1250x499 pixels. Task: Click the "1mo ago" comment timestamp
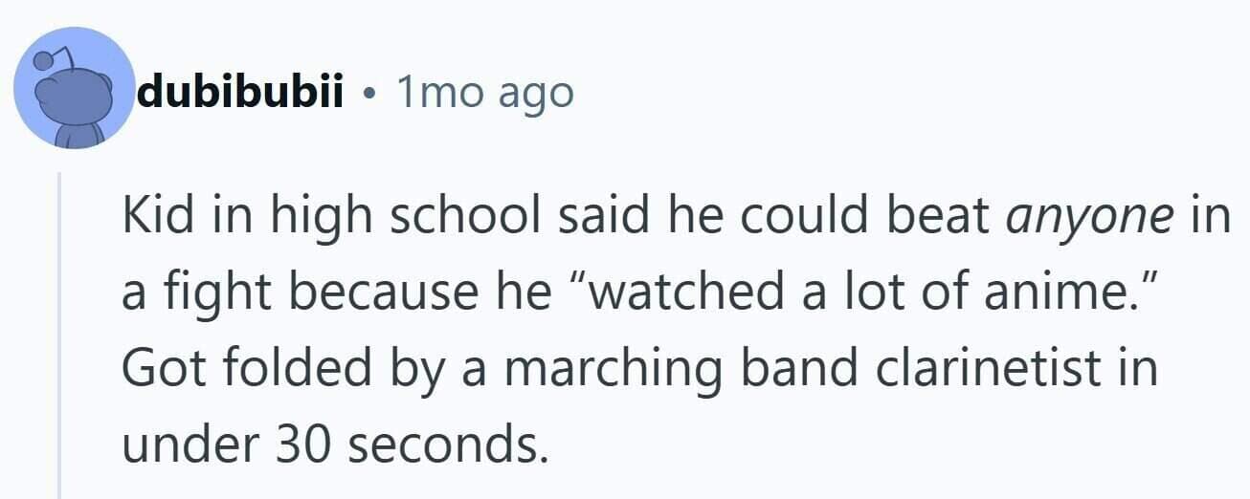click(484, 93)
